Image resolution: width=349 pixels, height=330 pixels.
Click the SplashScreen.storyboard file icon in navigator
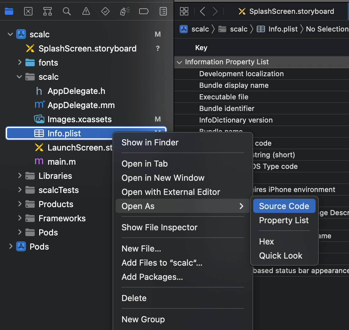coord(30,48)
